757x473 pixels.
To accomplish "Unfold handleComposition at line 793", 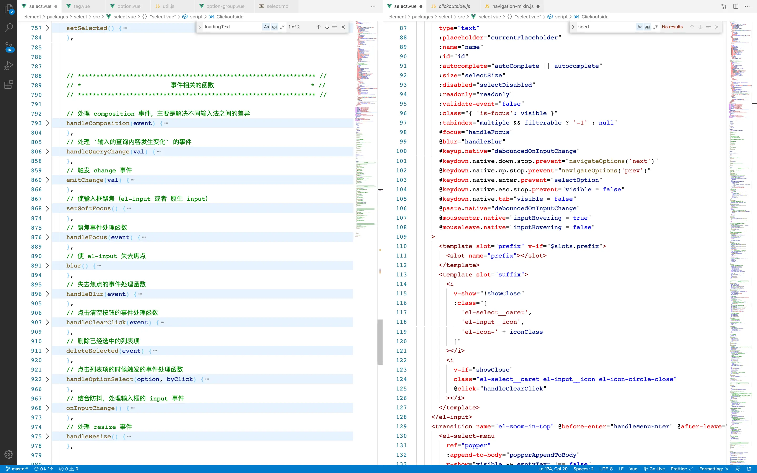I will click(47, 123).
